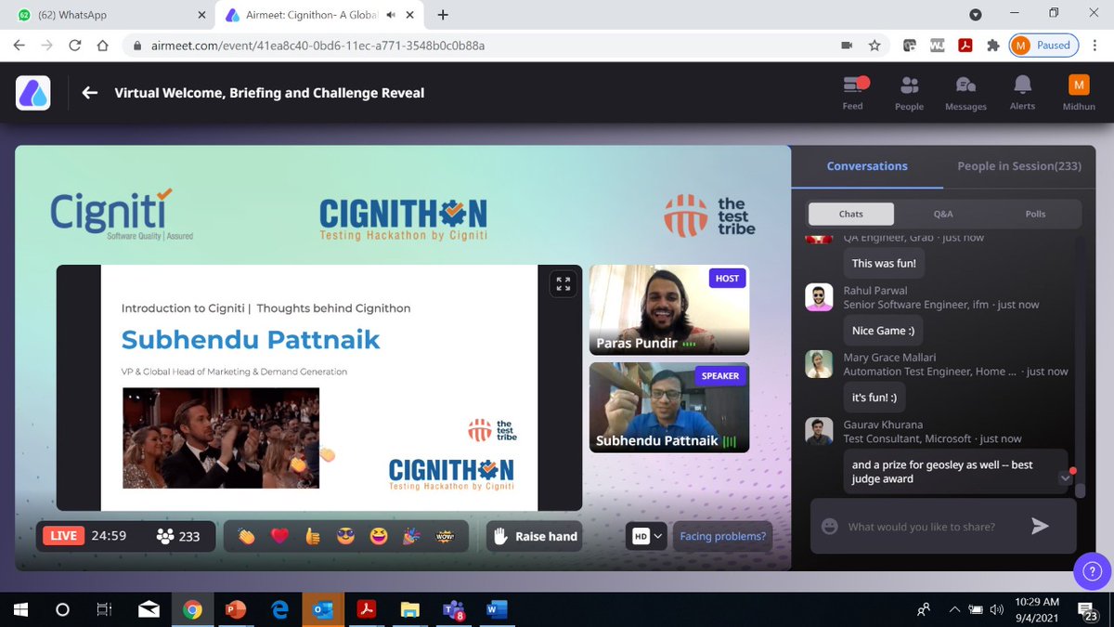This screenshot has width=1114, height=627.
Task: Open Microsoft Teams from the taskbar
Action: 453,610
